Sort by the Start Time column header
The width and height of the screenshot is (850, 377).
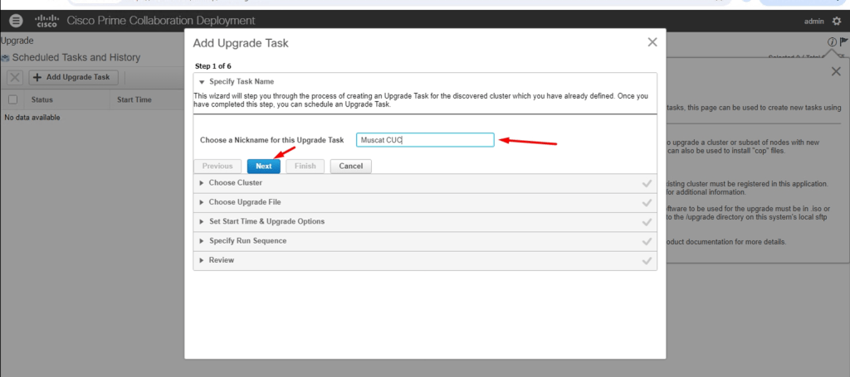coord(134,99)
